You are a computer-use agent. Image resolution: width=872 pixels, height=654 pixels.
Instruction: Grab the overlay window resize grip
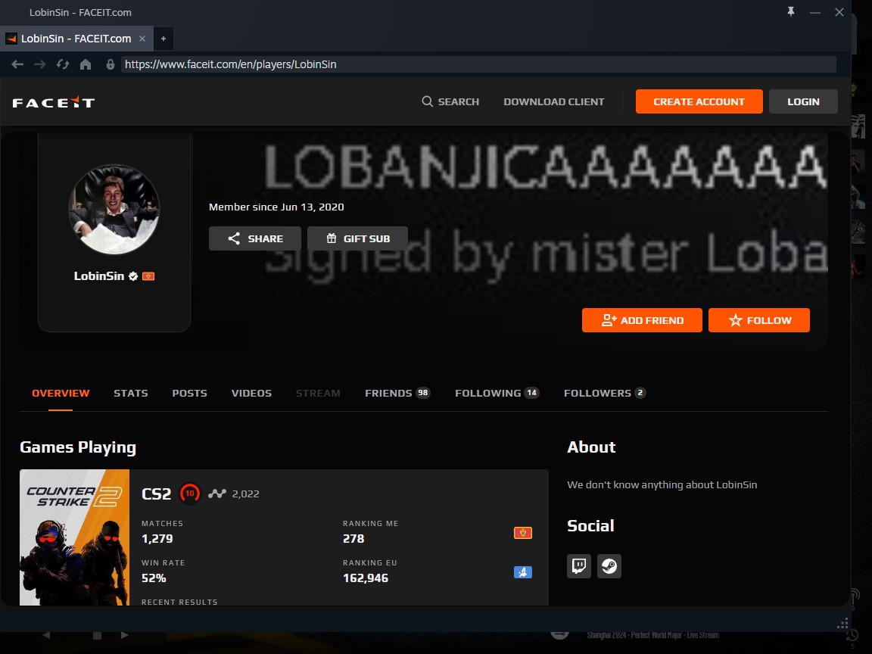pyautogui.click(x=843, y=624)
